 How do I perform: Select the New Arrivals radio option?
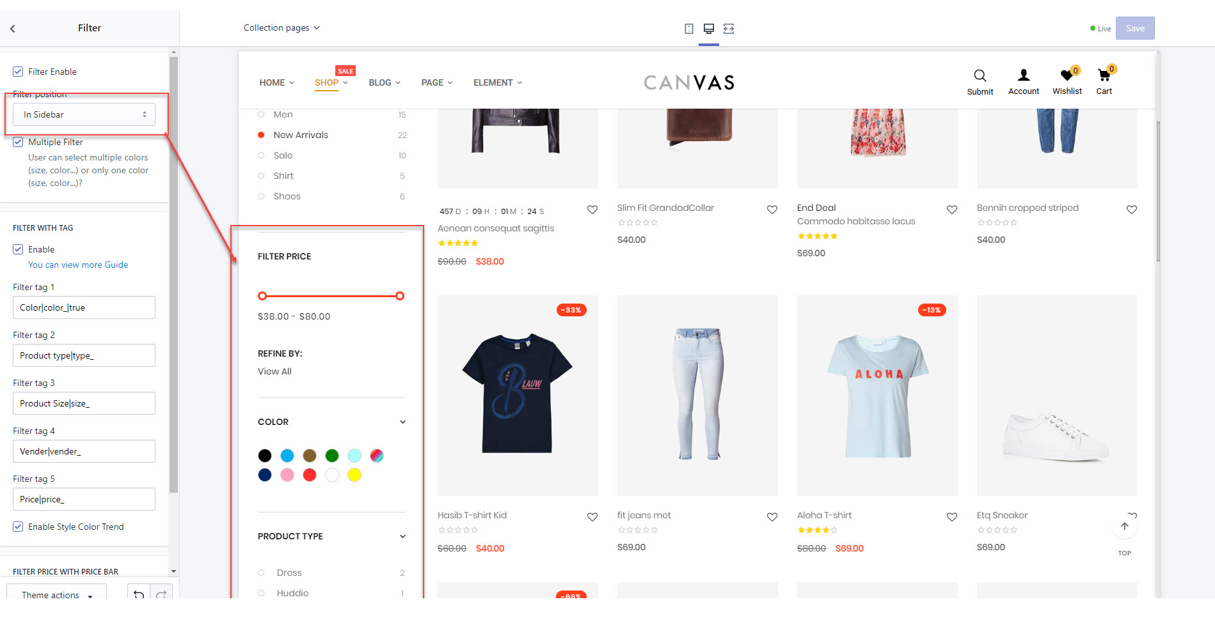[x=261, y=135]
